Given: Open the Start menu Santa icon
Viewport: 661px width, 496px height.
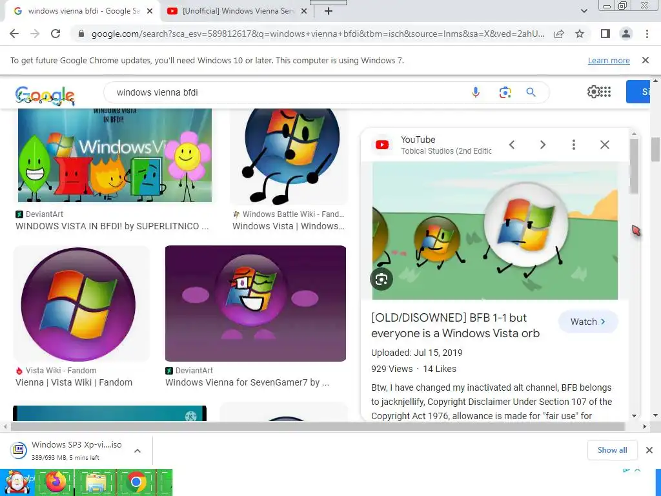Looking at the screenshot, I should (17, 482).
